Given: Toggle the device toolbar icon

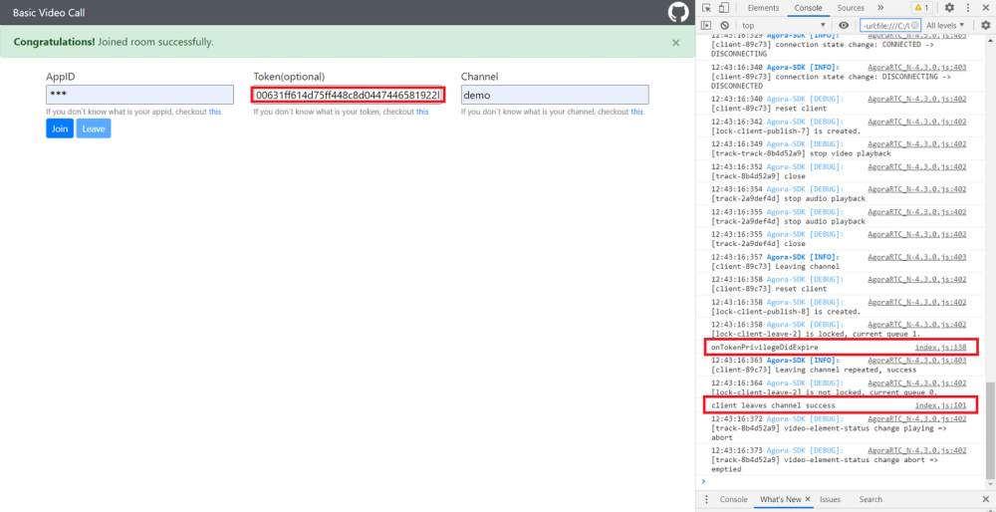Looking at the screenshot, I should click(723, 8).
